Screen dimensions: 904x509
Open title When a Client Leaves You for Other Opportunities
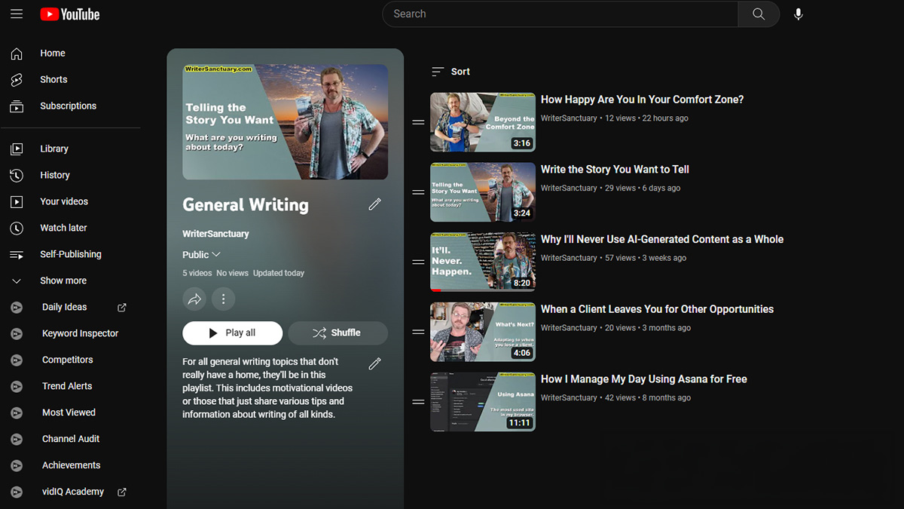pos(657,309)
